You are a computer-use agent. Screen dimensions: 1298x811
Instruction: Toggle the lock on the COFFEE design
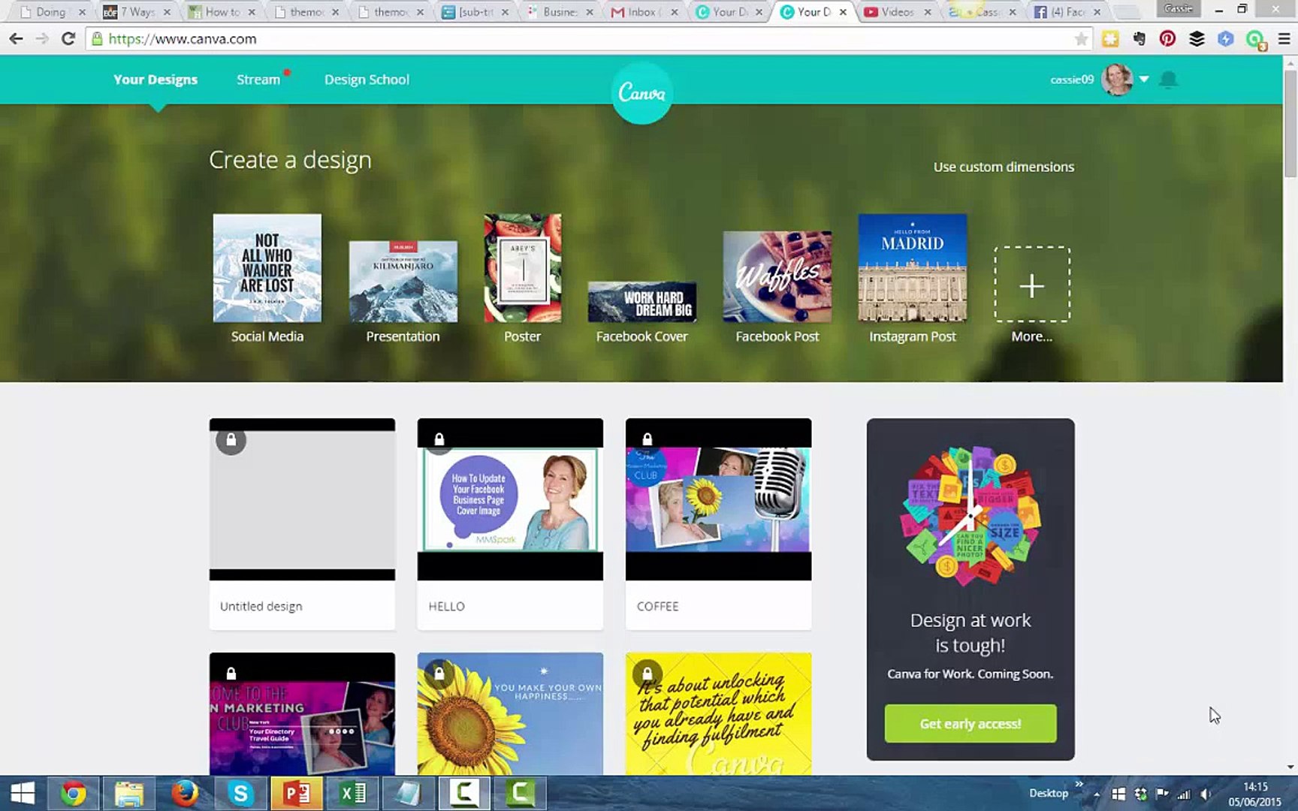tap(647, 440)
